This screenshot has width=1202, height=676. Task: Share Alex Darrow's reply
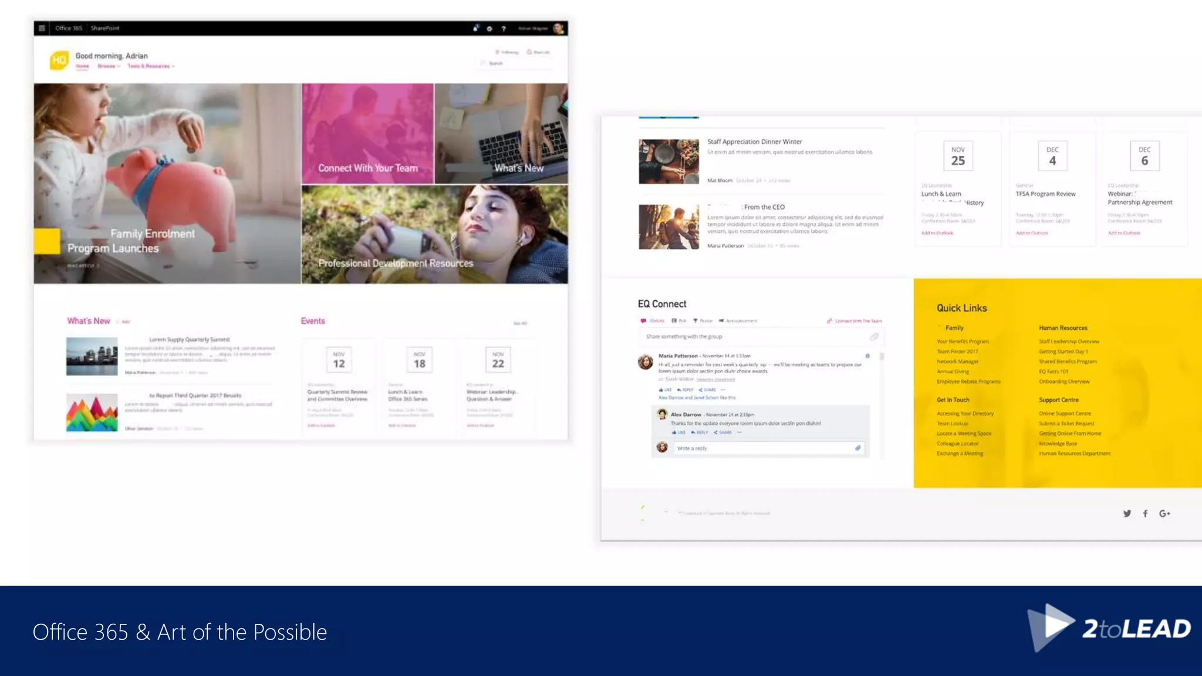pos(722,432)
